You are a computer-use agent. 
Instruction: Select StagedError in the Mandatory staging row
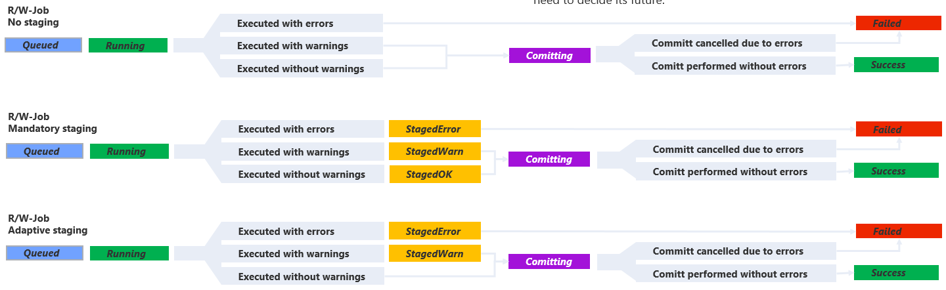[434, 129]
